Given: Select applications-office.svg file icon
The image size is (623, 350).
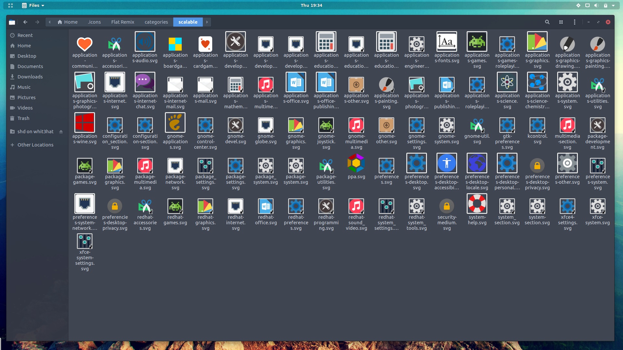Looking at the screenshot, I should pyautogui.click(x=296, y=82).
